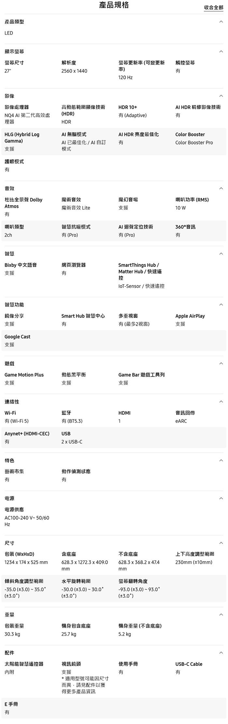Collapse the 遊戲 section chevron

click(221, 363)
